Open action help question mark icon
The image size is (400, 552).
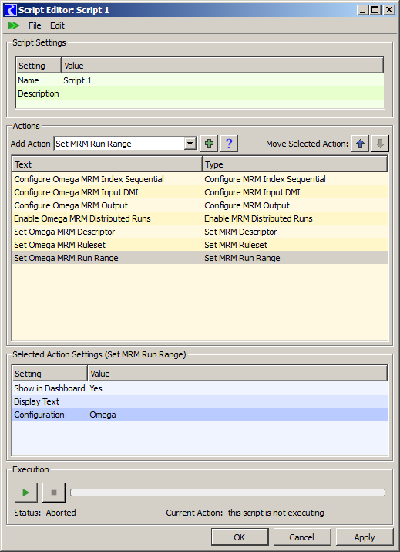pos(229,144)
